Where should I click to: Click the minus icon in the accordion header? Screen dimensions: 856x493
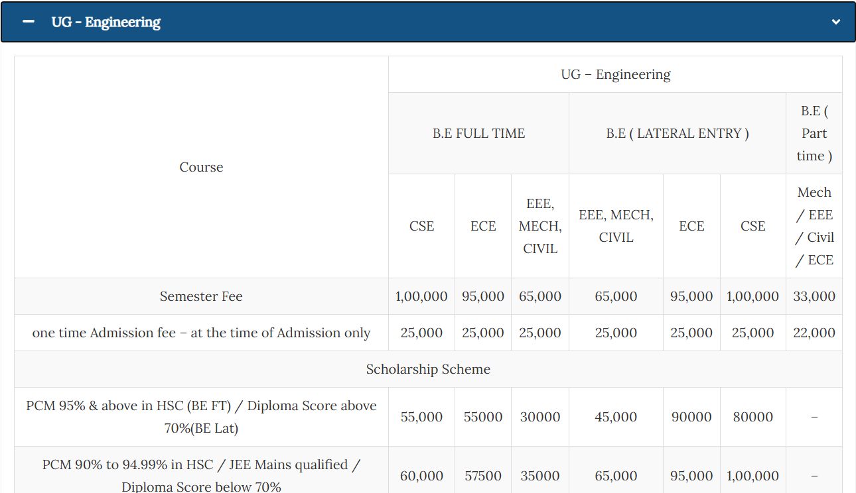pos(28,22)
